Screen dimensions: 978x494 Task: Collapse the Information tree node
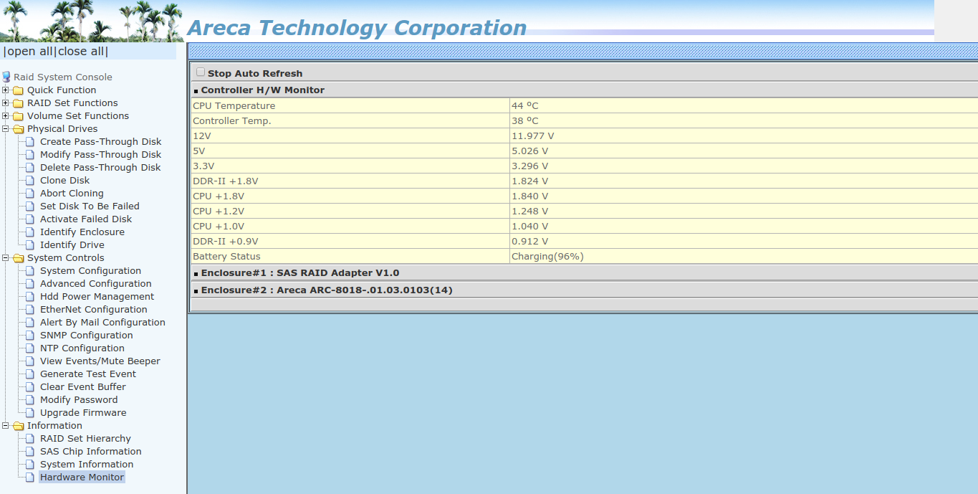click(x=6, y=426)
